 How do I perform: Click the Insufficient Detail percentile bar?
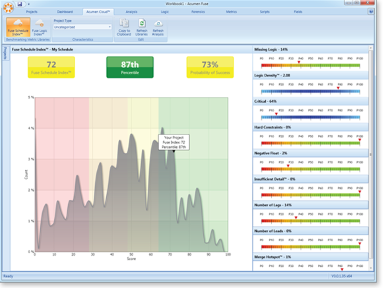coord(311,195)
